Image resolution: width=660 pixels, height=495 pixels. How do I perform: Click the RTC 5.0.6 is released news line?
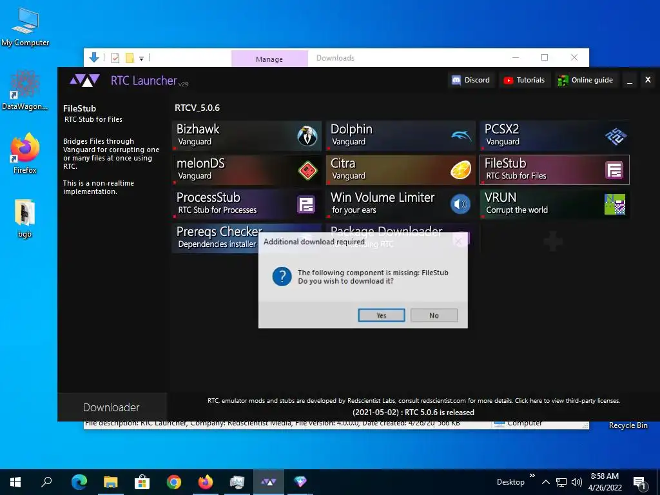click(x=413, y=412)
